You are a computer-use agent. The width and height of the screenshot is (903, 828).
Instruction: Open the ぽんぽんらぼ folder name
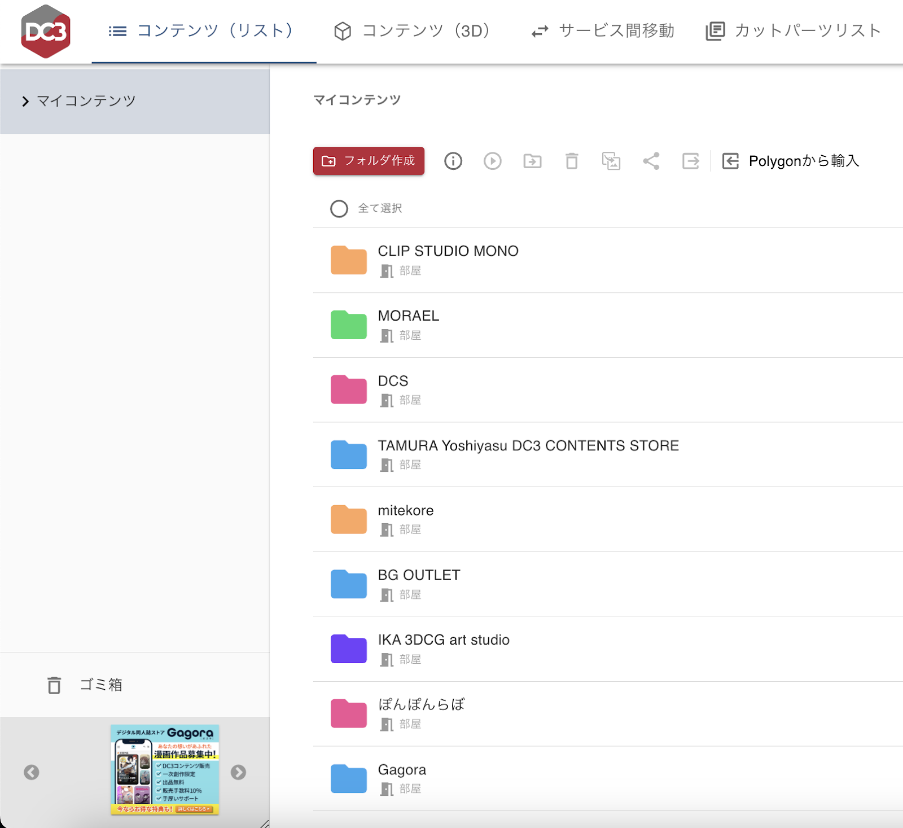tap(421, 704)
